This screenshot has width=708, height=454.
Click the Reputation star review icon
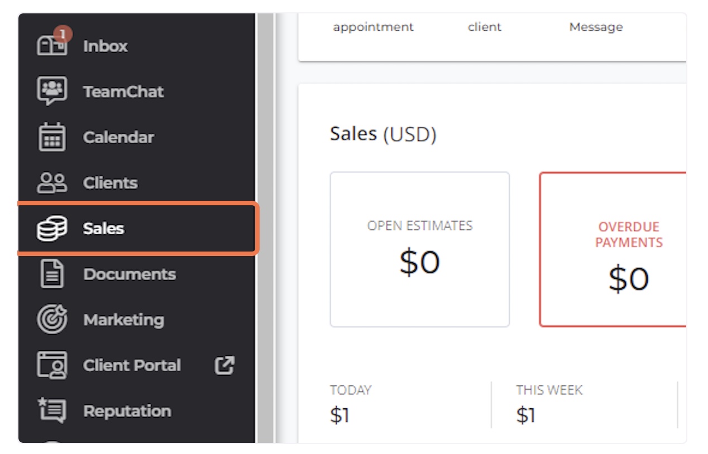coord(52,411)
